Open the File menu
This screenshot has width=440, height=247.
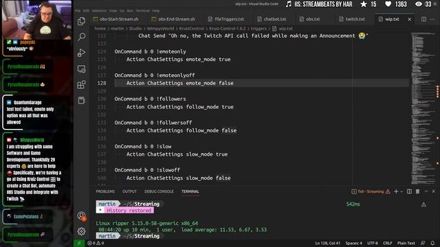click(78, 11)
